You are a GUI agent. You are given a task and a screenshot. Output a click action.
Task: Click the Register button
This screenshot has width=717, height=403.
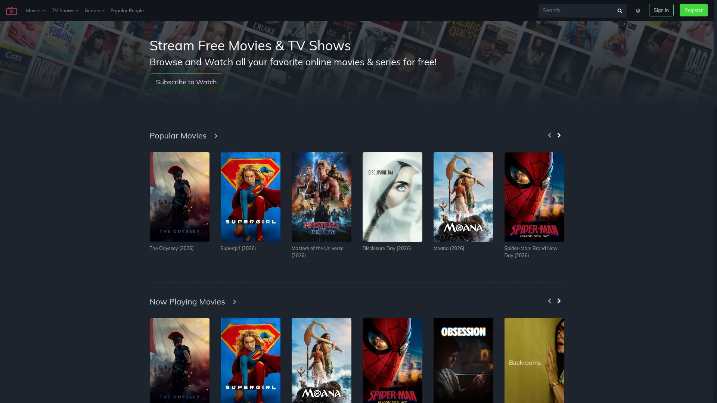(x=693, y=10)
